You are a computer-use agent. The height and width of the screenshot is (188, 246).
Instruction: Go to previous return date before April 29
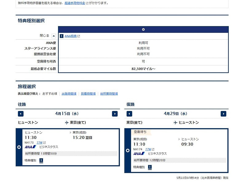(x=129, y=114)
